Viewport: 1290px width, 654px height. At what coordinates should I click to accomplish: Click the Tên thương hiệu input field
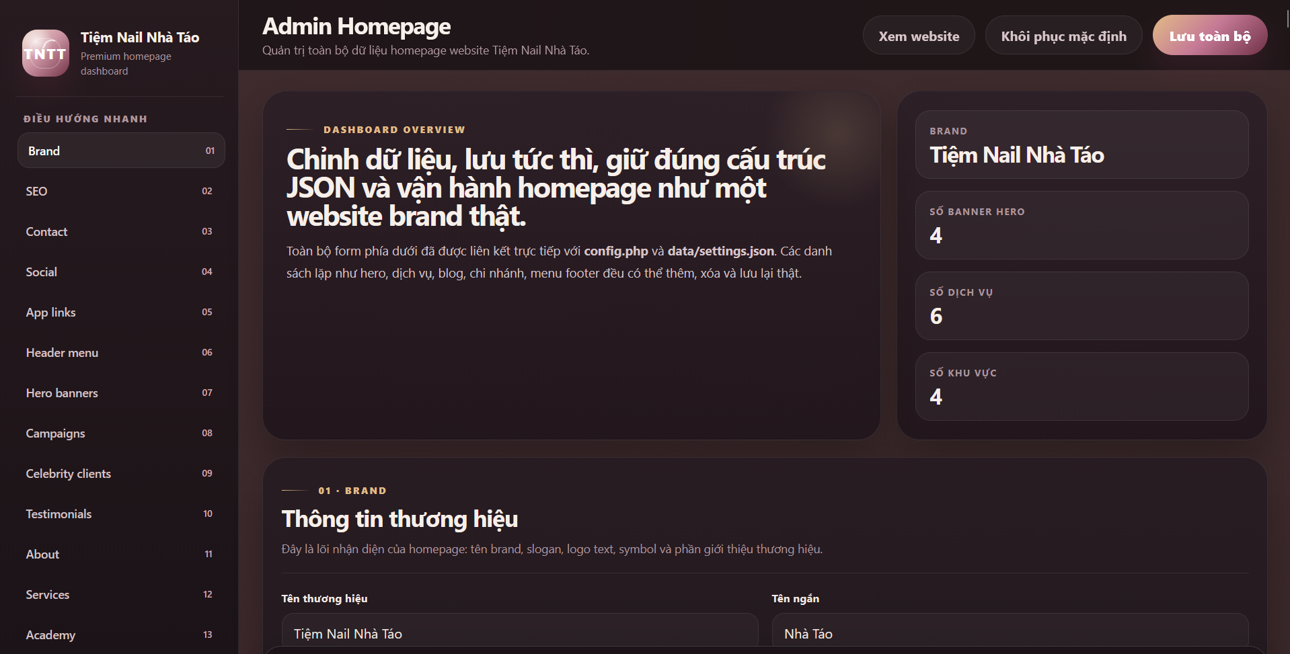pyautogui.click(x=519, y=633)
